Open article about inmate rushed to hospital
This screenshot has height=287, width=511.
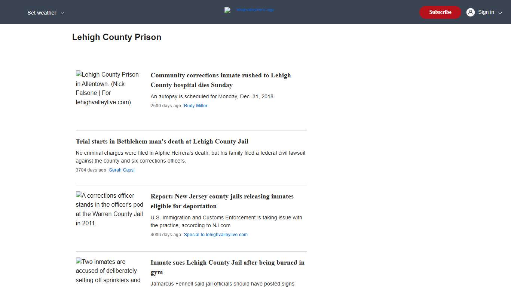click(220, 80)
